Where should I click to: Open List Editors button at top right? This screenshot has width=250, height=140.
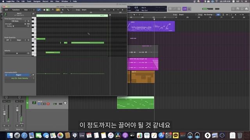233,9
